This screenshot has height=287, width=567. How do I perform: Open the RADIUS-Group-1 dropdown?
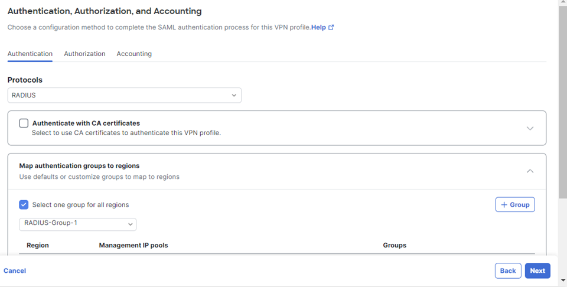[x=78, y=224]
